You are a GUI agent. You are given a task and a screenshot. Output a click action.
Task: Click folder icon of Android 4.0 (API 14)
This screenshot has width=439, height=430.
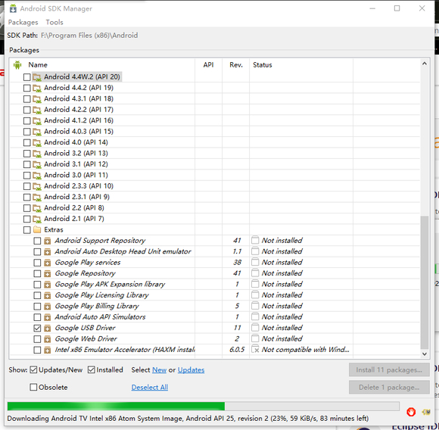pos(36,142)
